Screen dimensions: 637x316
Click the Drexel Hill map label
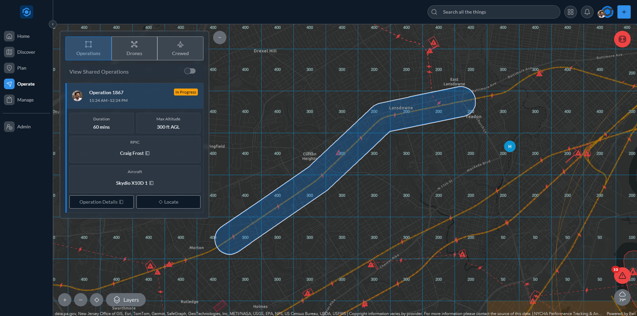265,51
